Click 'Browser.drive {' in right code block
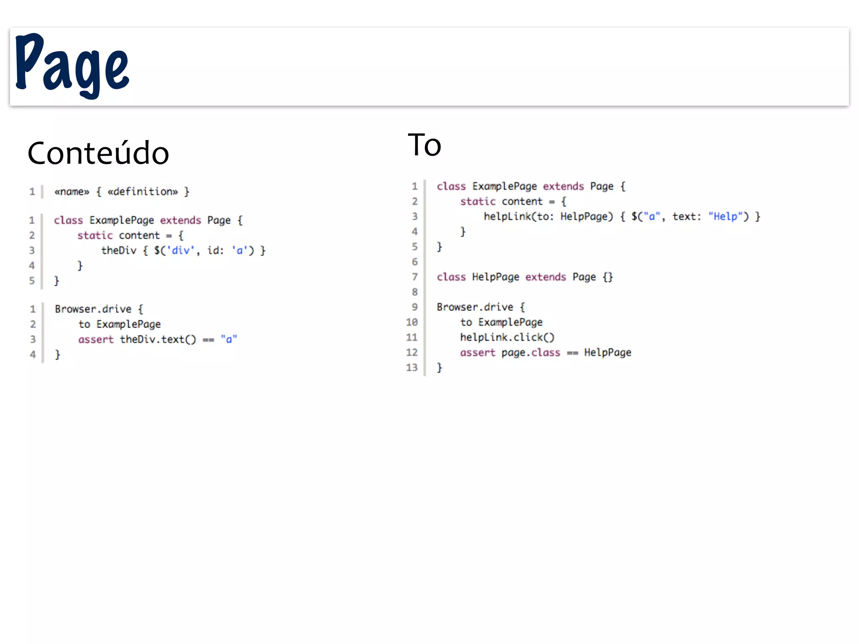Image resolution: width=859 pixels, height=644 pixels. (481, 307)
